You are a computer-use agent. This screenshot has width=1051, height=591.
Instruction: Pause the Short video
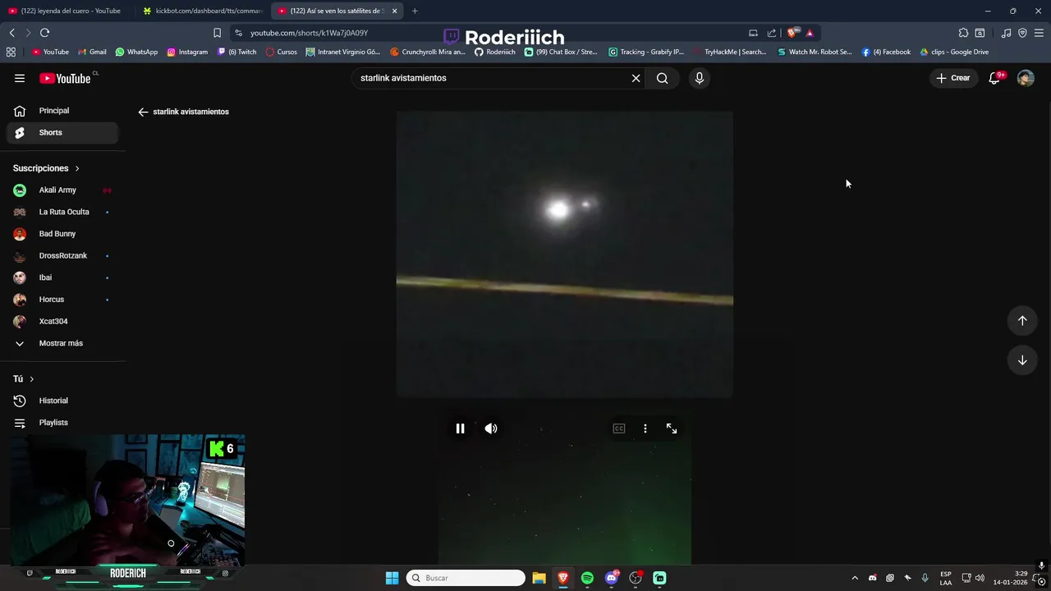tap(460, 428)
